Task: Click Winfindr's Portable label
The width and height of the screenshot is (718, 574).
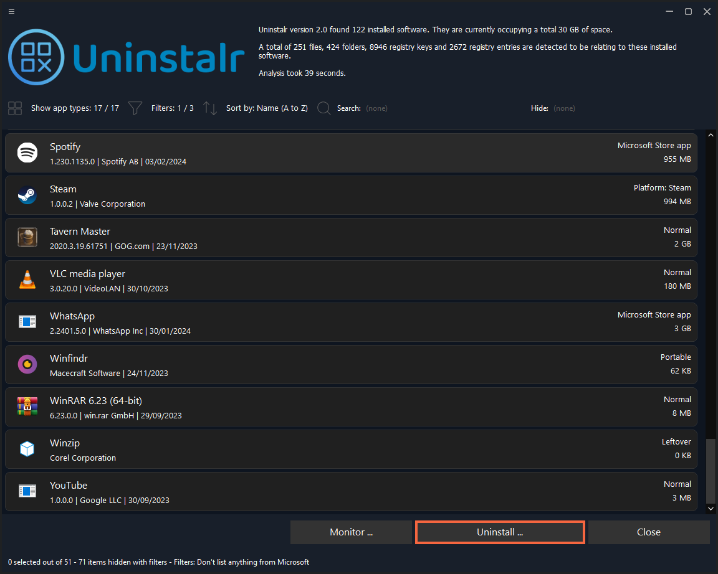Action: point(676,357)
